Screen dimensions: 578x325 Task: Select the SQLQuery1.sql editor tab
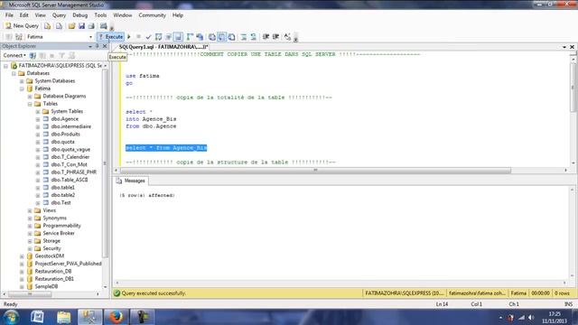pyautogui.click(x=163, y=47)
